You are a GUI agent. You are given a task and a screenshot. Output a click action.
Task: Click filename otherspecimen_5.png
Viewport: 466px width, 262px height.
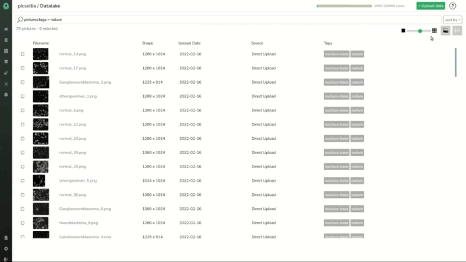pos(78,180)
